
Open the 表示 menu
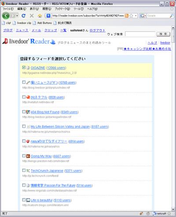34,9
